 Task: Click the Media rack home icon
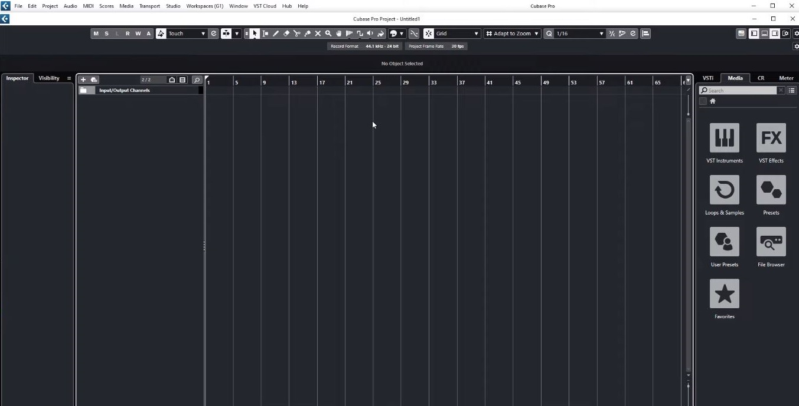712,101
